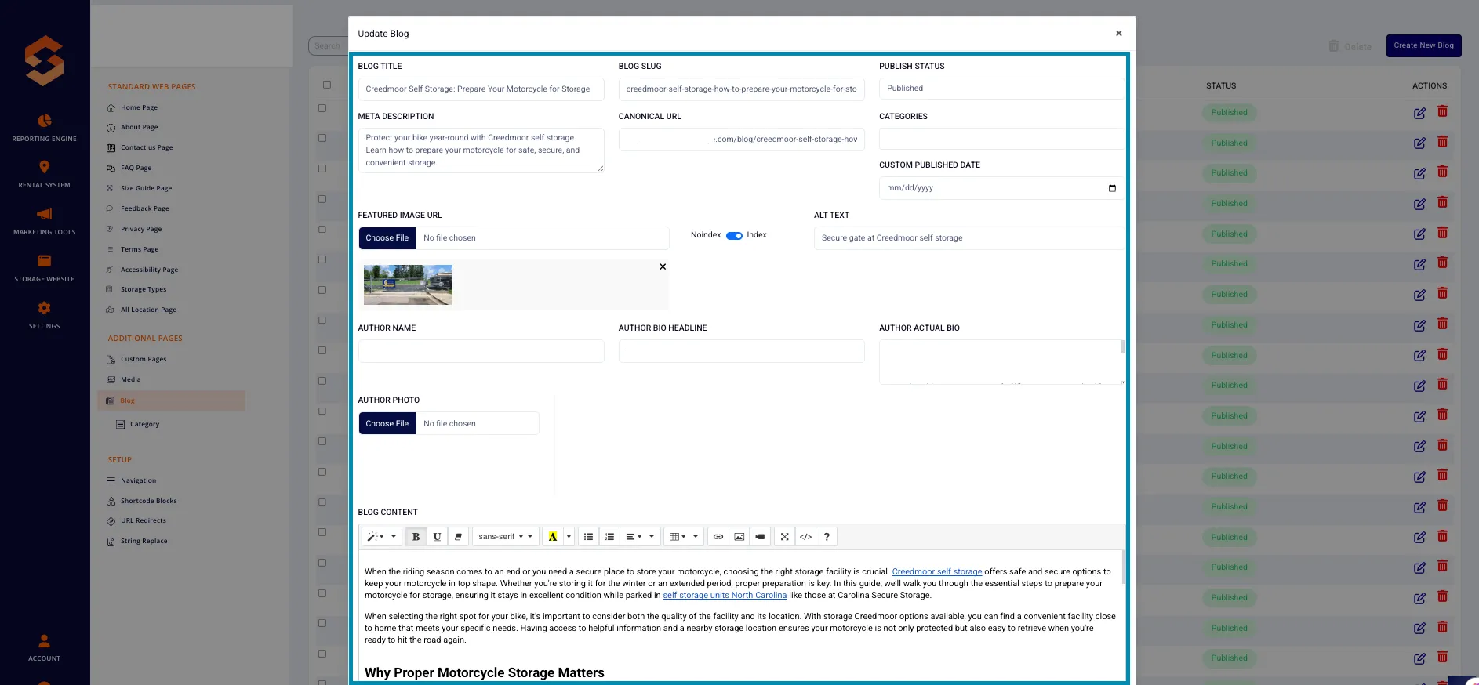Toggle bold formatting in blog editor
The image size is (1479, 685).
click(x=416, y=537)
